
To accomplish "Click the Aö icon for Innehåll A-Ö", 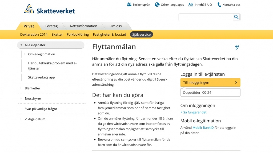I will tap(191, 5).
